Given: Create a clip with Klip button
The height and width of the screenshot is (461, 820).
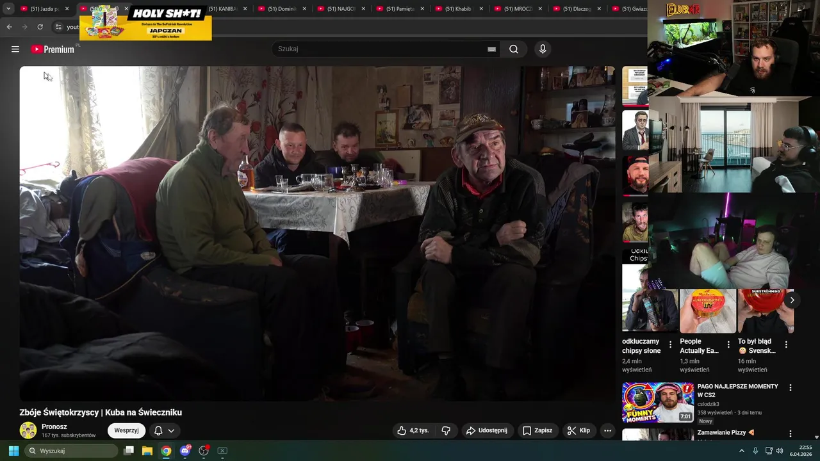Looking at the screenshot, I should [x=578, y=431].
